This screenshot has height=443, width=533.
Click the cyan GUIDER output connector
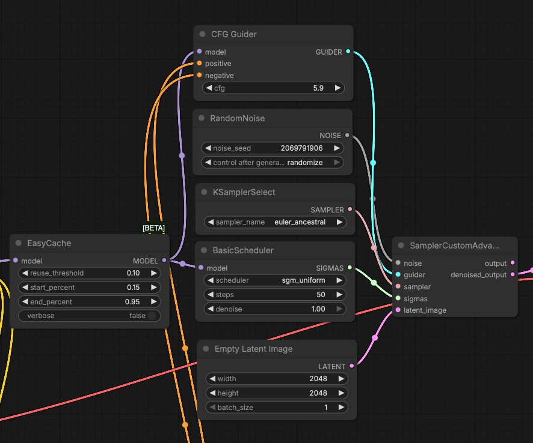pyautogui.click(x=348, y=52)
